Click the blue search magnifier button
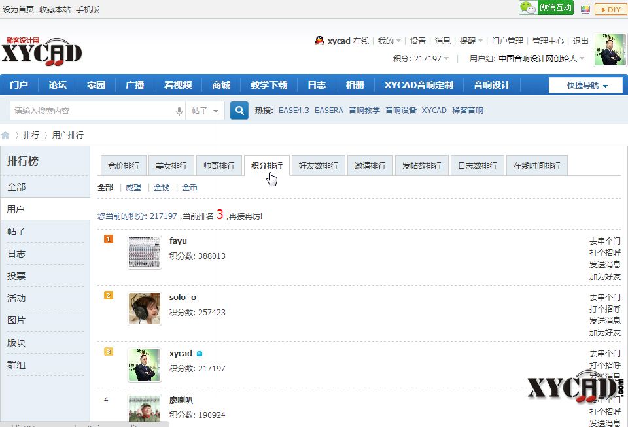 pos(239,111)
